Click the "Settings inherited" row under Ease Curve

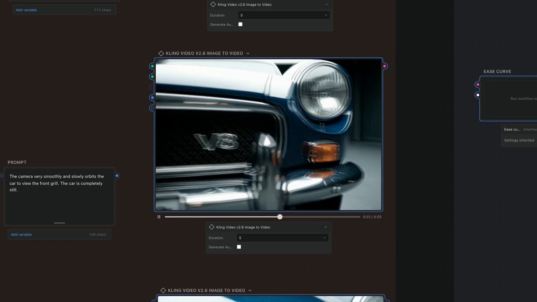[519, 140]
